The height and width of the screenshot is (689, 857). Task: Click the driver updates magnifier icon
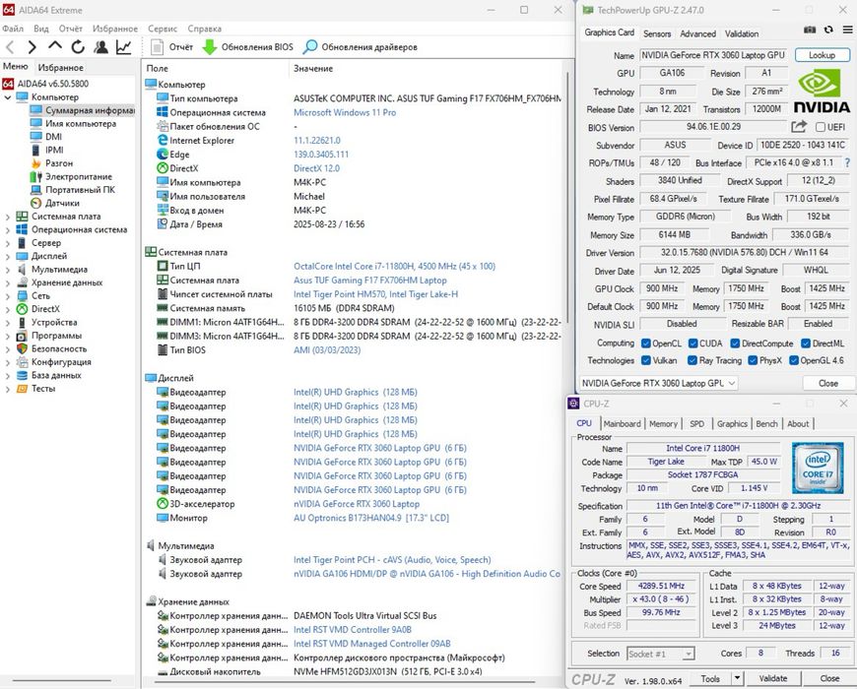click(311, 46)
